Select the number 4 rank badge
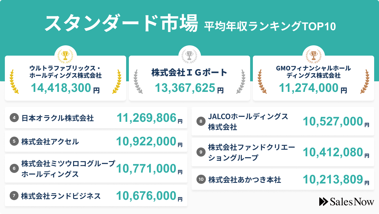 click(14, 118)
